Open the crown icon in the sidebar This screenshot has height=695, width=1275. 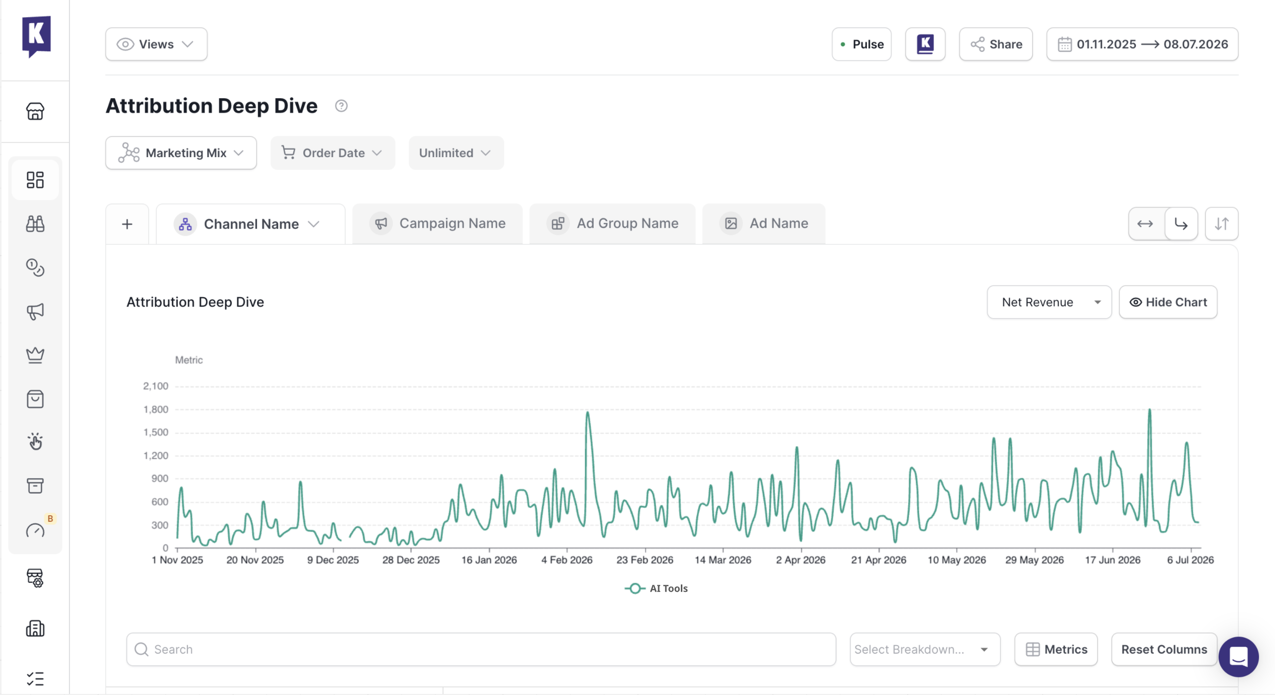[x=35, y=355]
